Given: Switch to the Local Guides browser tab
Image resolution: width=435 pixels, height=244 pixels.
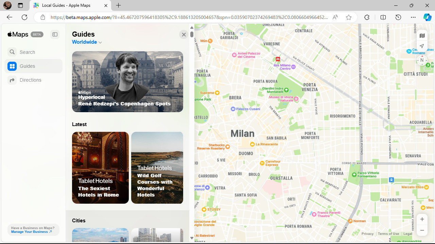Looking at the screenshot, I should point(66,5).
